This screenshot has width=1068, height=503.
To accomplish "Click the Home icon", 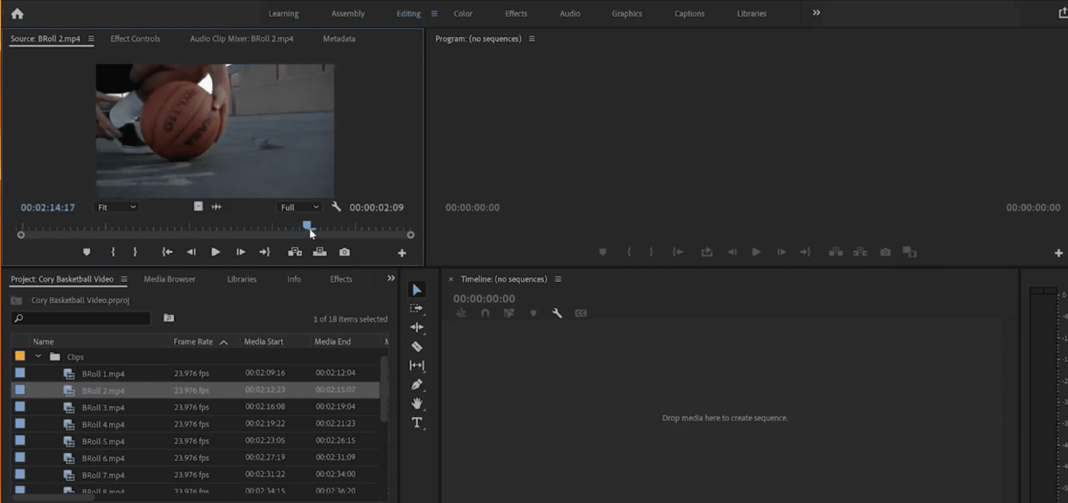I will 17,13.
